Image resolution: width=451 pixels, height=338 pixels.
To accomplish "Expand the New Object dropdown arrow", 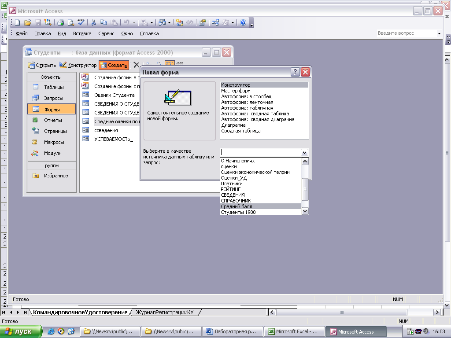I will (233, 23).
